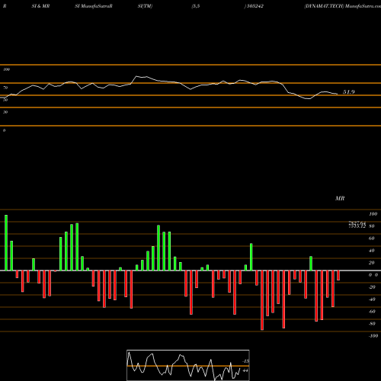Click the RSI axis label 70
Image resolution: width=381 pixels, height=381 pixels.
click(x=5, y=88)
